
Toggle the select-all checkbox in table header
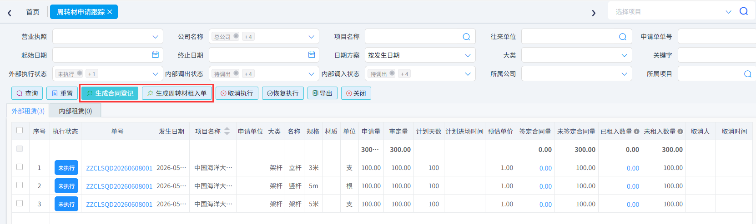(x=20, y=131)
